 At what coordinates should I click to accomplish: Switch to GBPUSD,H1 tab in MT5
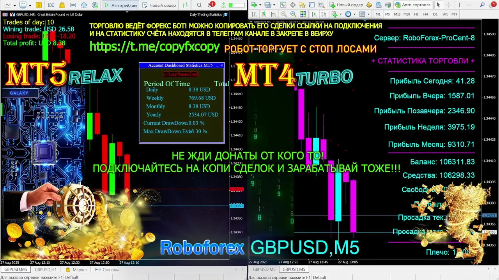(x=46, y=269)
